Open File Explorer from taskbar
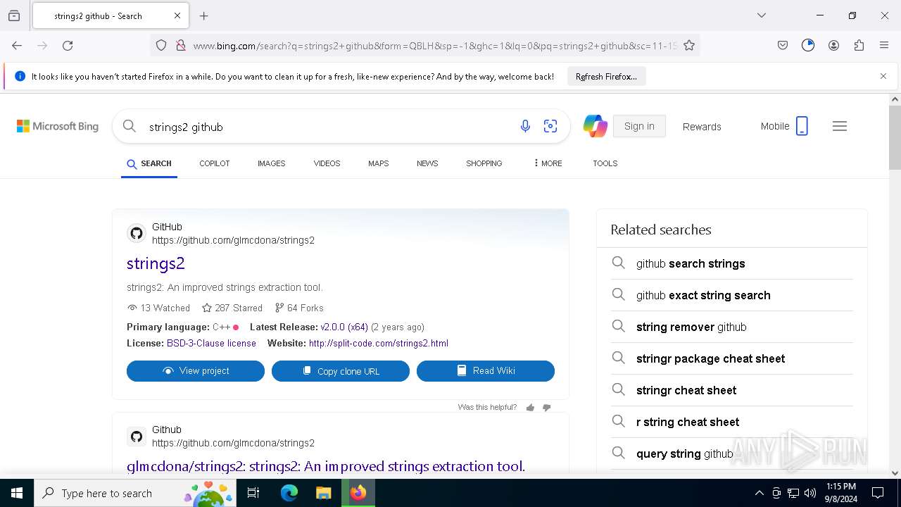 tap(323, 493)
